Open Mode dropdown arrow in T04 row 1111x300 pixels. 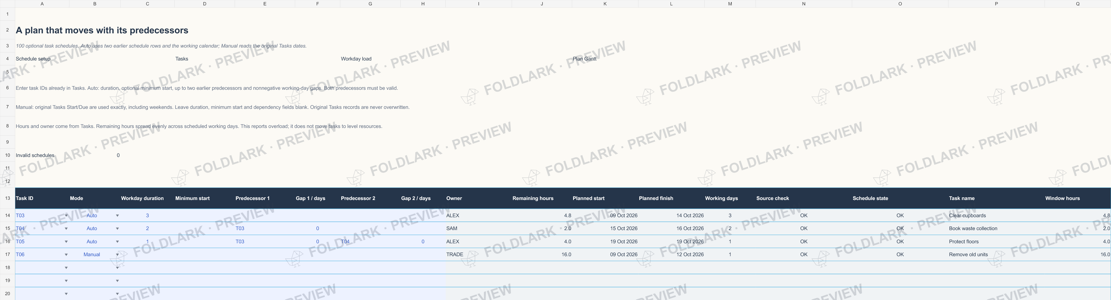click(117, 228)
